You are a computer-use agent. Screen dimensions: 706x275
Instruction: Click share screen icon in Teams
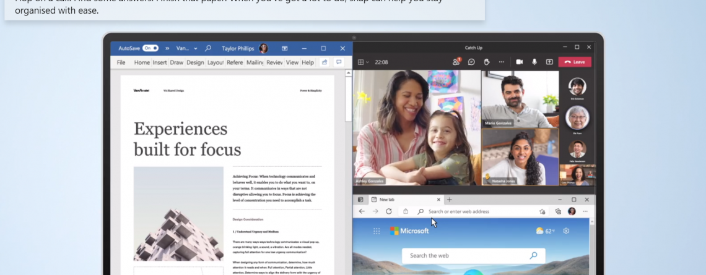coord(549,62)
